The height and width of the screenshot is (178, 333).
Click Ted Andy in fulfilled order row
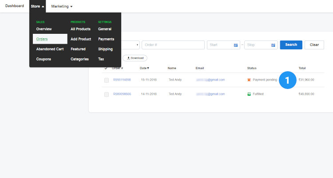175,94
